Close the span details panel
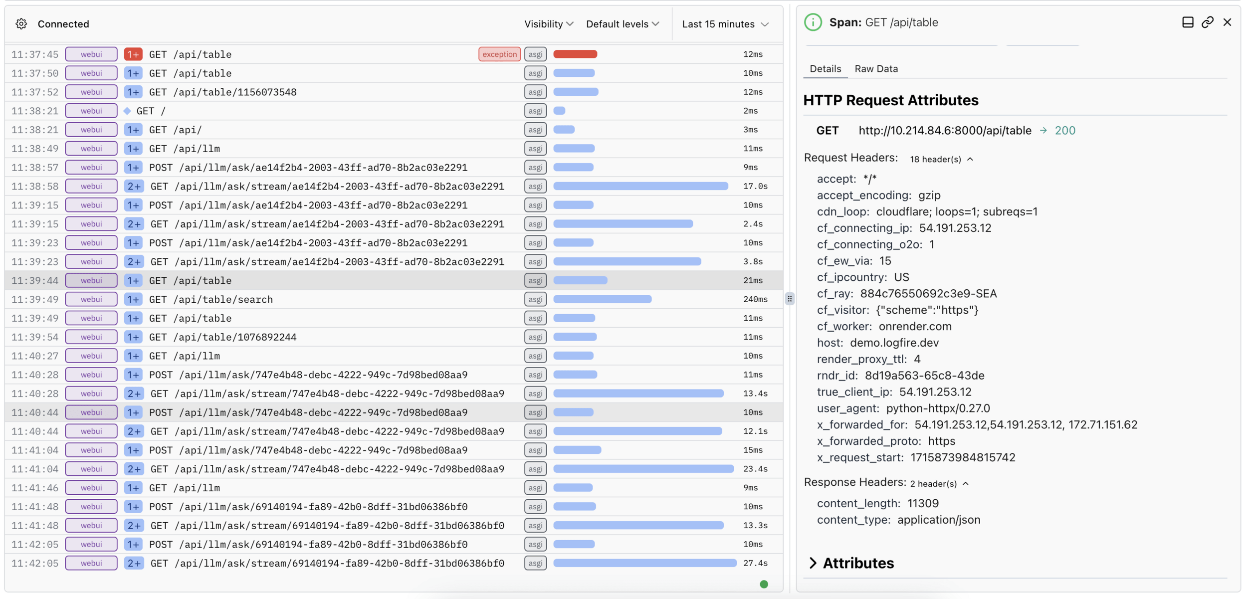Image resolution: width=1247 pixels, height=599 pixels. pyautogui.click(x=1227, y=22)
